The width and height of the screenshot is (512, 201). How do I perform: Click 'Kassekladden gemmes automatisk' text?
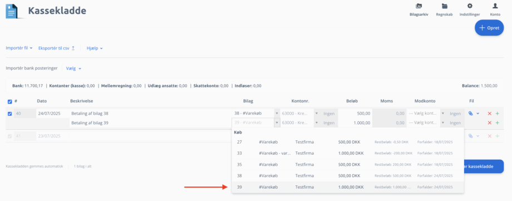click(35, 166)
